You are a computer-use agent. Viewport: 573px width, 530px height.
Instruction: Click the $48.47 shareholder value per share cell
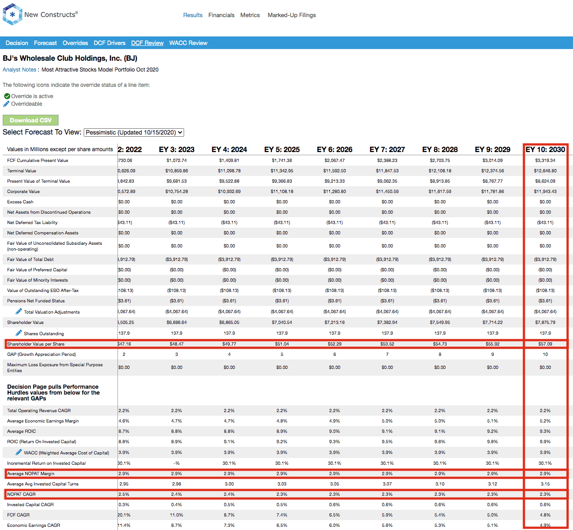tap(176, 344)
